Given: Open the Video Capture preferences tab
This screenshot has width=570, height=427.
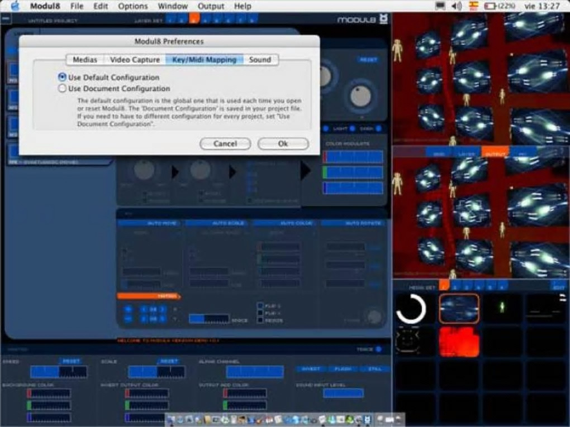Looking at the screenshot, I should click(135, 60).
